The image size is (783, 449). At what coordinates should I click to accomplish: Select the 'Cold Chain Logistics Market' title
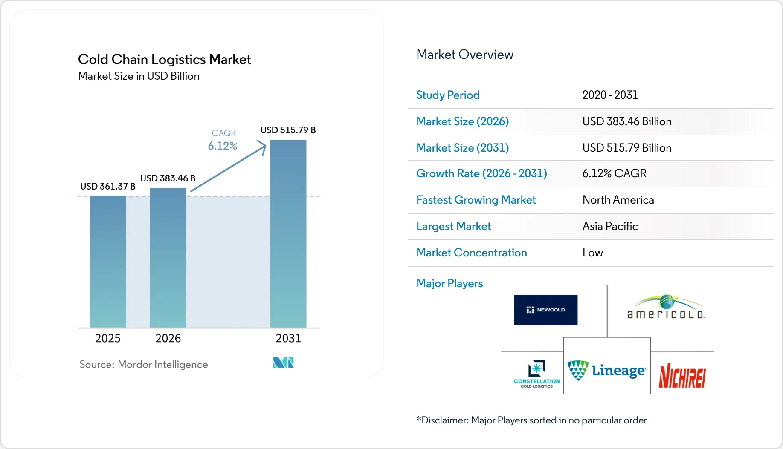(x=164, y=59)
